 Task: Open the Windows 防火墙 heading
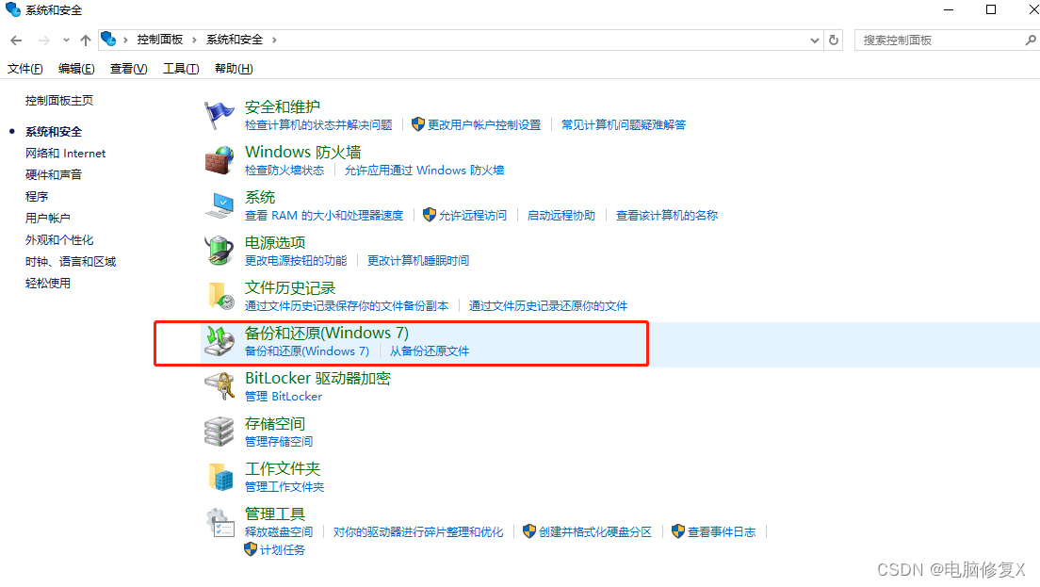pyautogui.click(x=303, y=152)
